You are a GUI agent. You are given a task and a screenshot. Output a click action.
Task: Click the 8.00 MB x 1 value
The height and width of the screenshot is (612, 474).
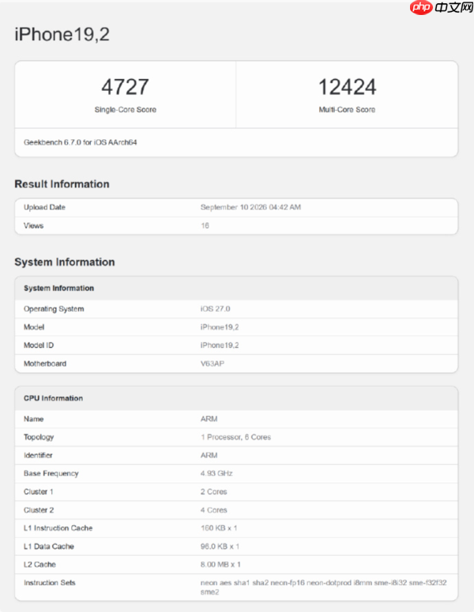[220, 565]
